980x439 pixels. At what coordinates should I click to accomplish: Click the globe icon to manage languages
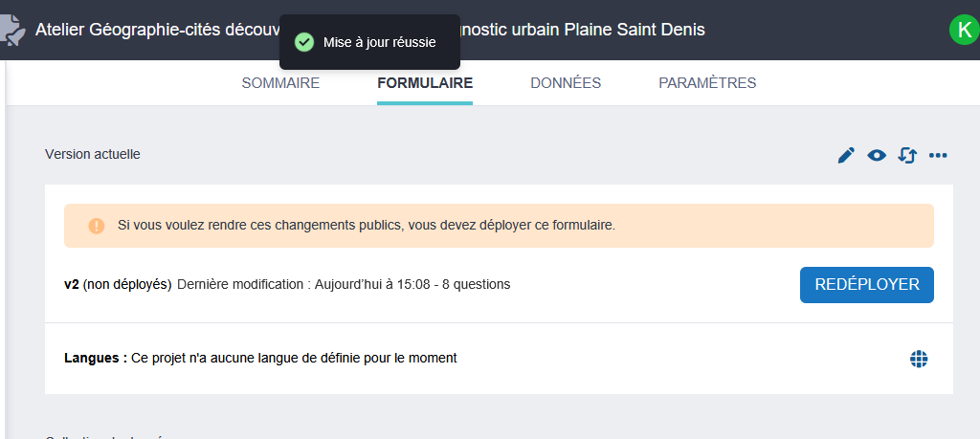[x=919, y=359]
